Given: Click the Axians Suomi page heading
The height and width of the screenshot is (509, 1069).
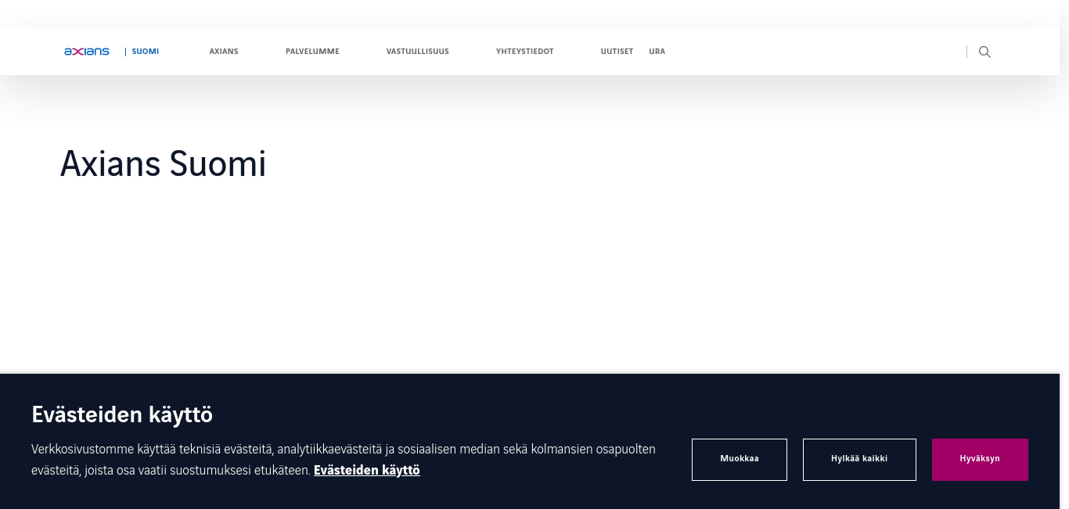Looking at the screenshot, I should 164,164.
